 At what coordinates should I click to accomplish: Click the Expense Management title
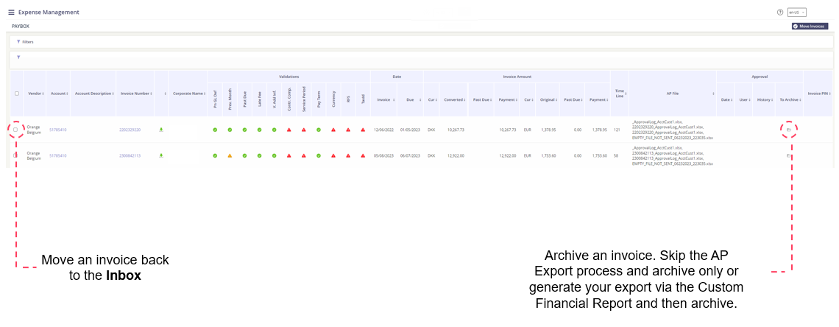click(x=49, y=12)
